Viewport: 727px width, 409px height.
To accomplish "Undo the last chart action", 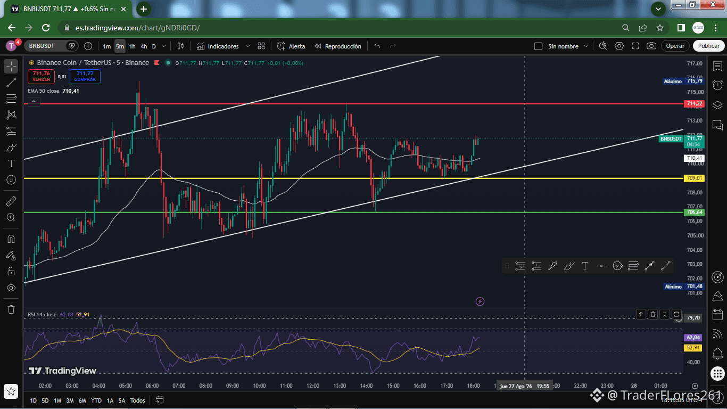I will click(x=377, y=46).
